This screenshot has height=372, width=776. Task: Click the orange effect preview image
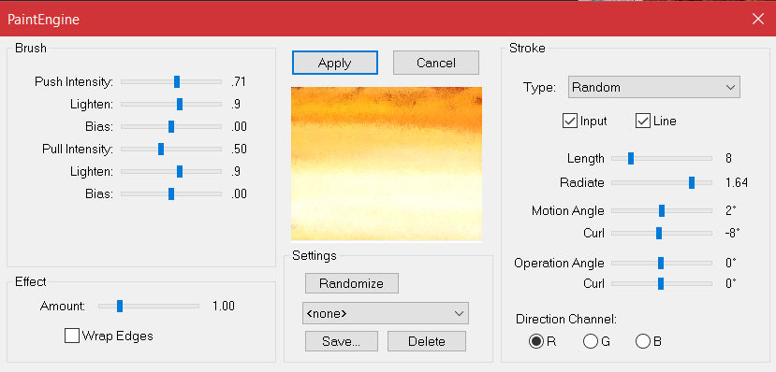(x=387, y=164)
